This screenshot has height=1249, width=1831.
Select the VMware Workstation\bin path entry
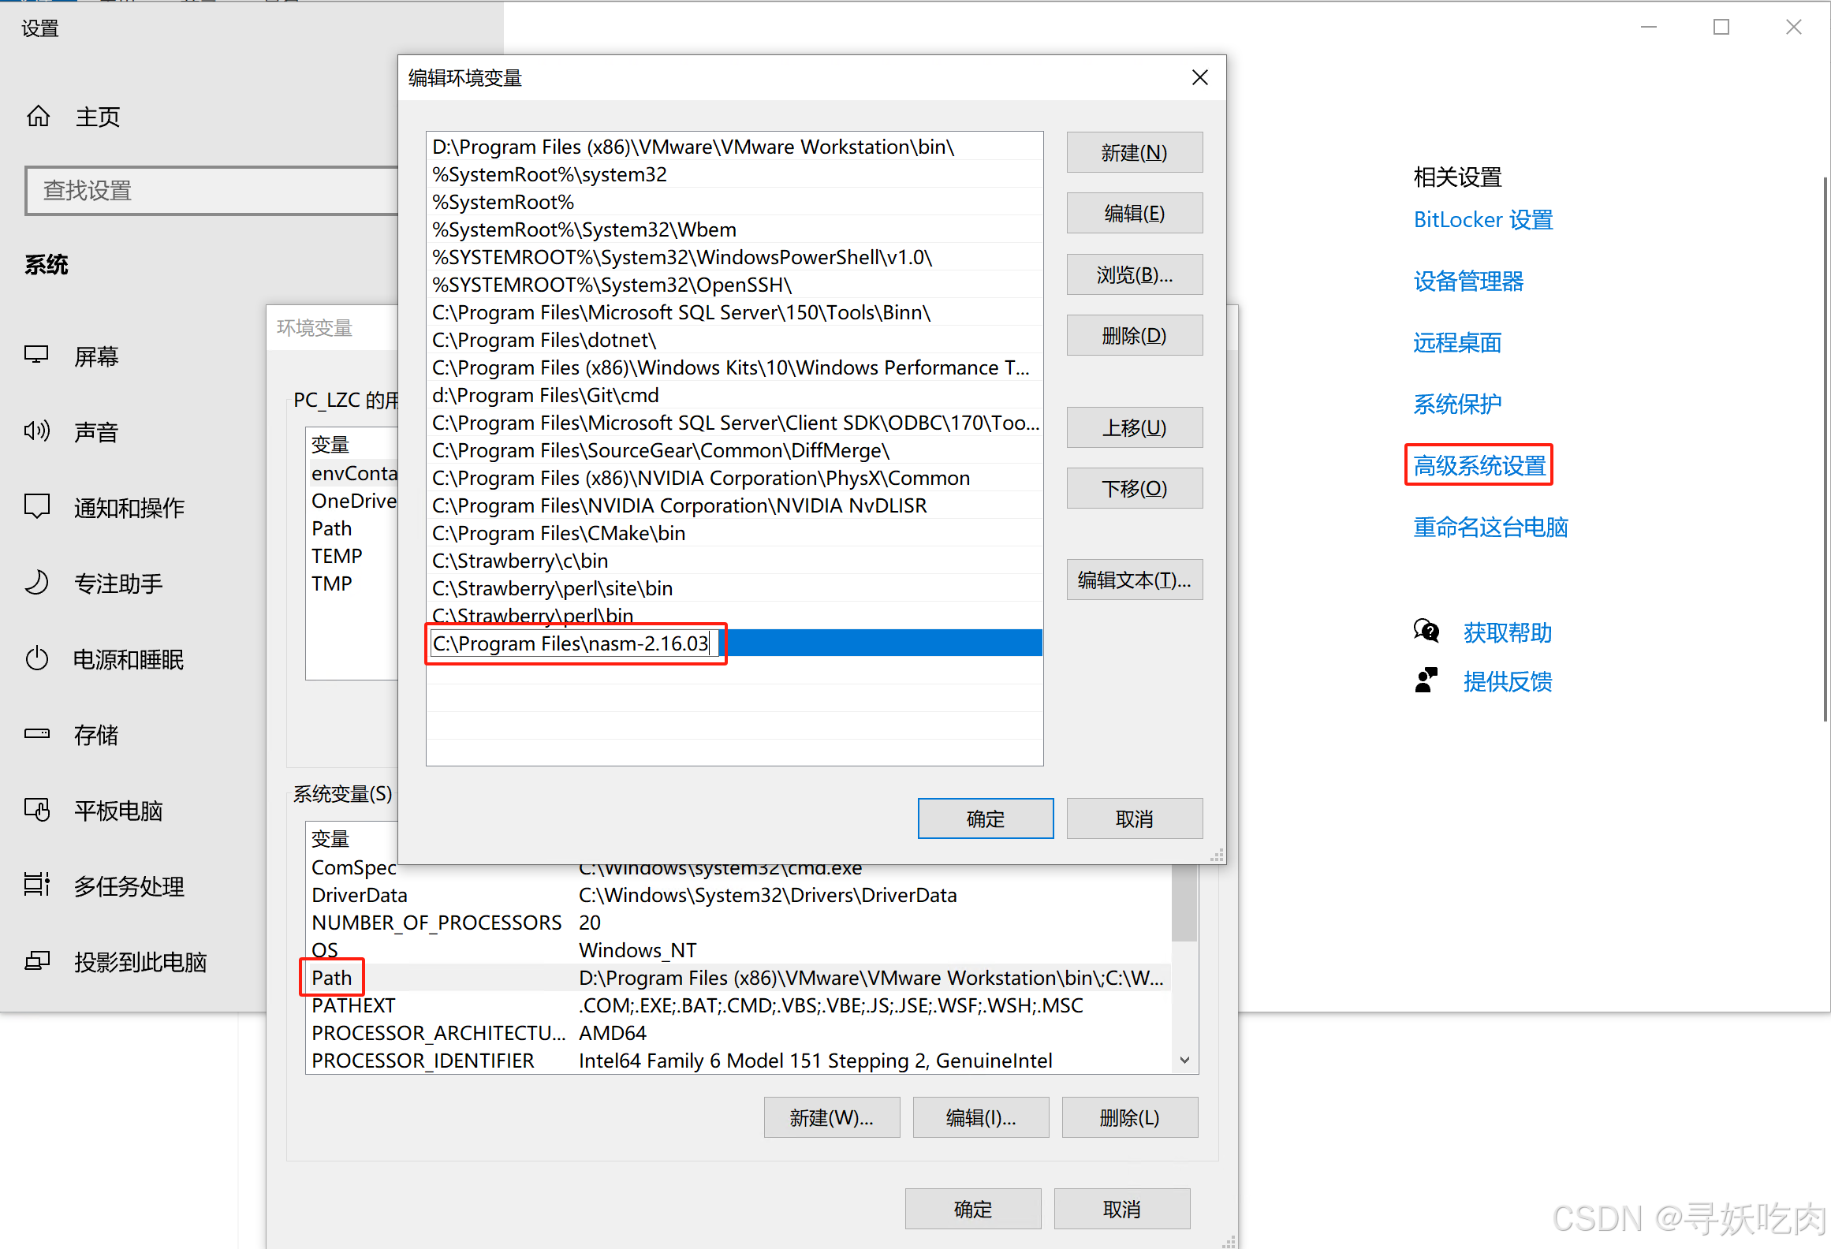coord(734,147)
